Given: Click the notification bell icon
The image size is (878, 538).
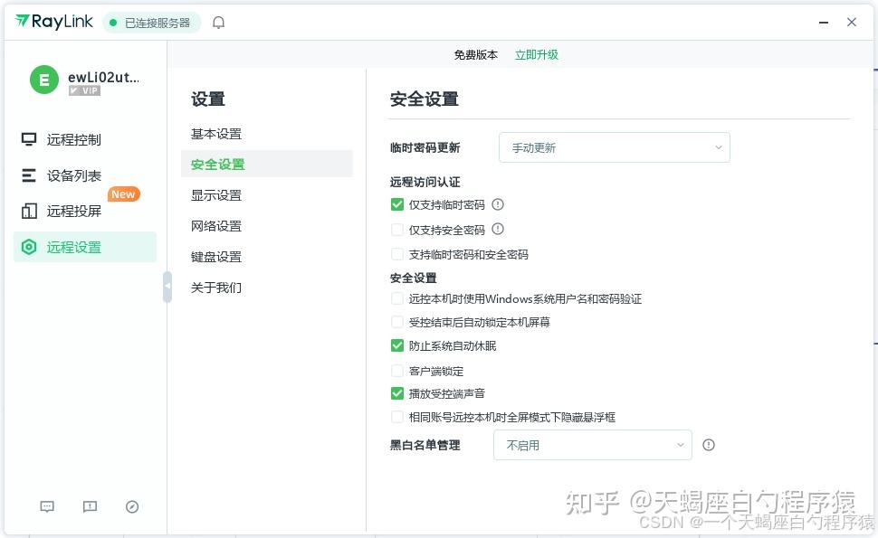Looking at the screenshot, I should pyautogui.click(x=218, y=23).
